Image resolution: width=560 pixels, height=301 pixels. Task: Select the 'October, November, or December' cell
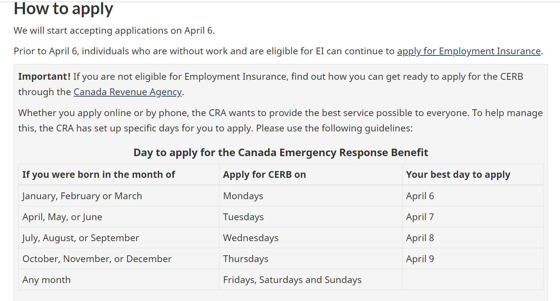97,259
